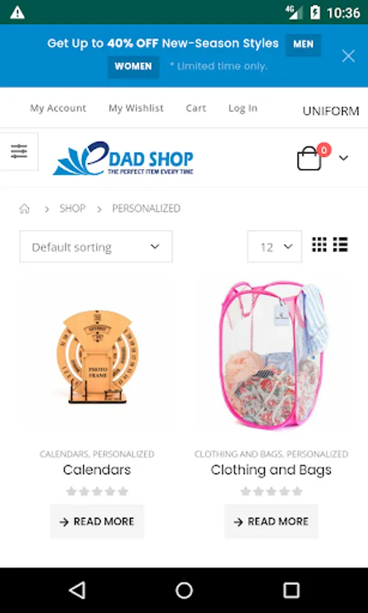Click SHOP in the breadcrumb
The height and width of the screenshot is (613, 368).
[x=72, y=208]
